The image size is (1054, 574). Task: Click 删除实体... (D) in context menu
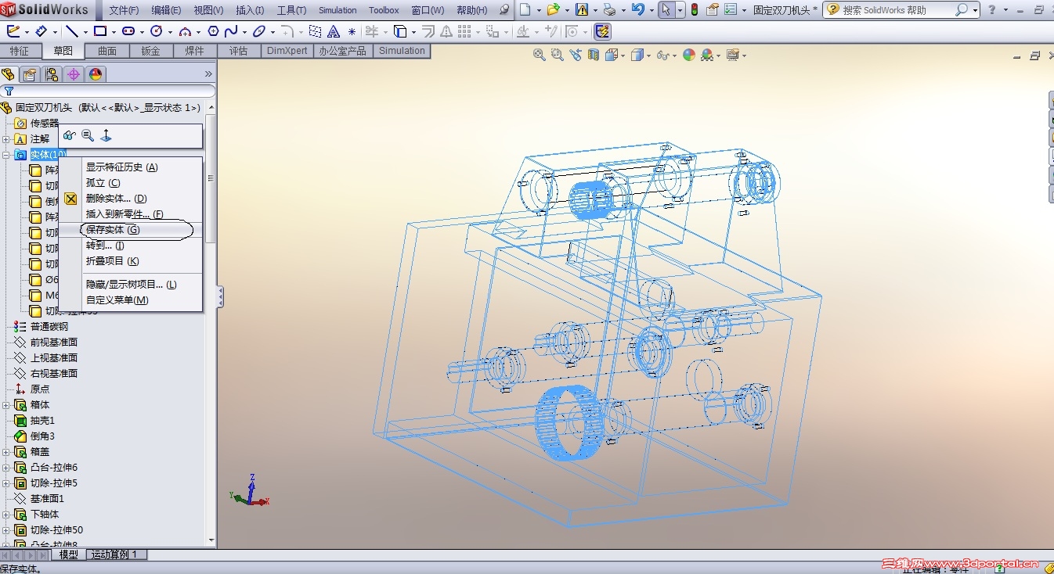pos(116,199)
